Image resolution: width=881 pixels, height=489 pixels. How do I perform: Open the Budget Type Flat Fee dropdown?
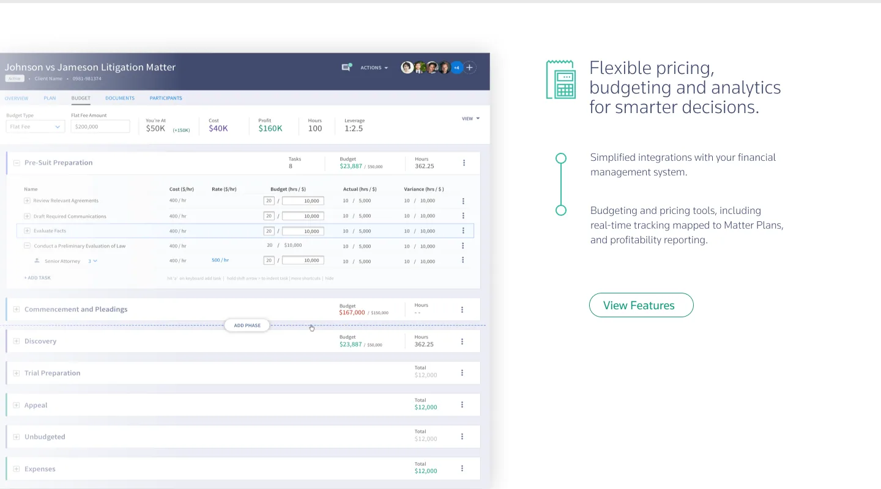point(35,127)
